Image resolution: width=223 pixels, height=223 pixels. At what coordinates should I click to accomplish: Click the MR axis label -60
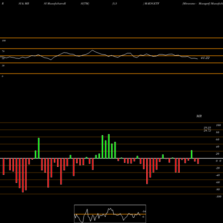[x=218, y=182]
